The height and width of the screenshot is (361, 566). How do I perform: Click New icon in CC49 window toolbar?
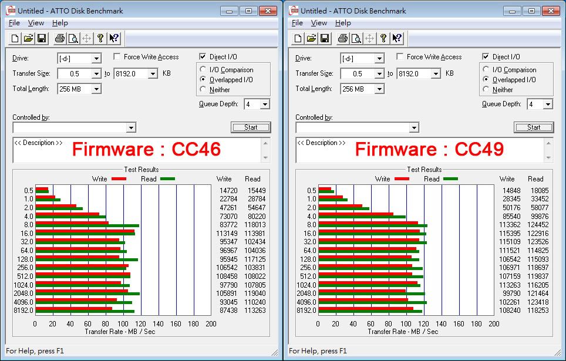coord(298,38)
